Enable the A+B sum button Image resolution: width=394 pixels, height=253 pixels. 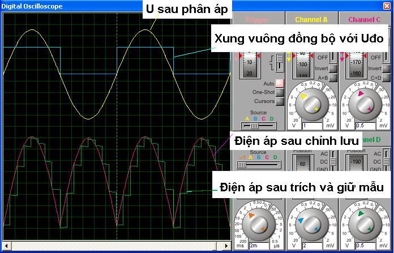click(333, 78)
